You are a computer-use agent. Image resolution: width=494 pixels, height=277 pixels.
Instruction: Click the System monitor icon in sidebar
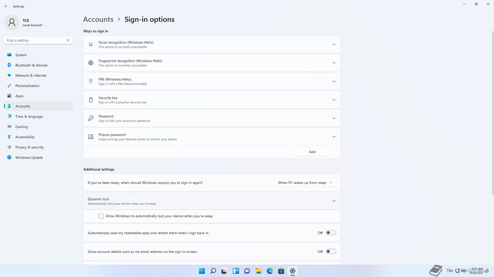tap(9, 55)
